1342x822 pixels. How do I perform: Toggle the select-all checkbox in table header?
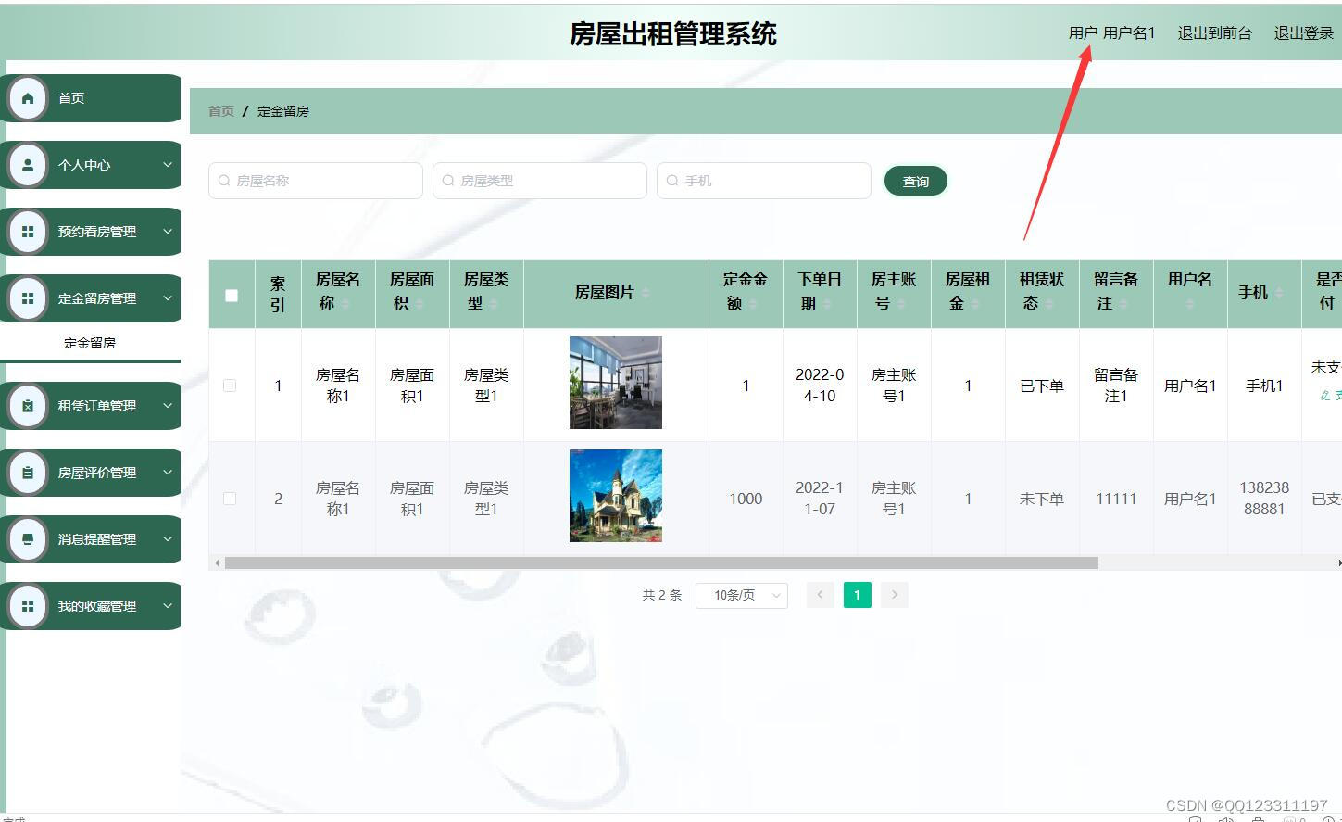[x=232, y=296]
